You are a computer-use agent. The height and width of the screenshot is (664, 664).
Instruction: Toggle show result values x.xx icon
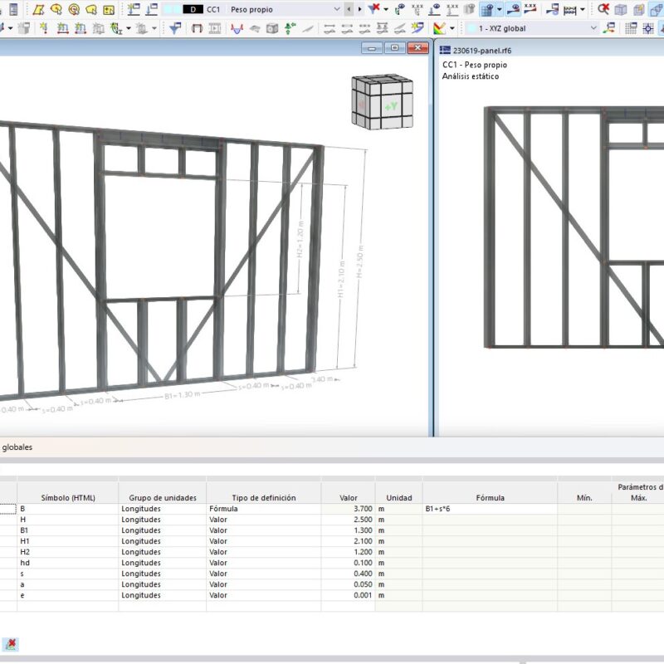tap(417, 9)
